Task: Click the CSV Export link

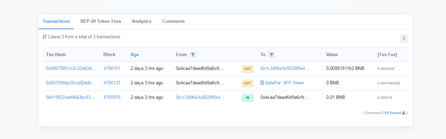Action: coord(391,113)
